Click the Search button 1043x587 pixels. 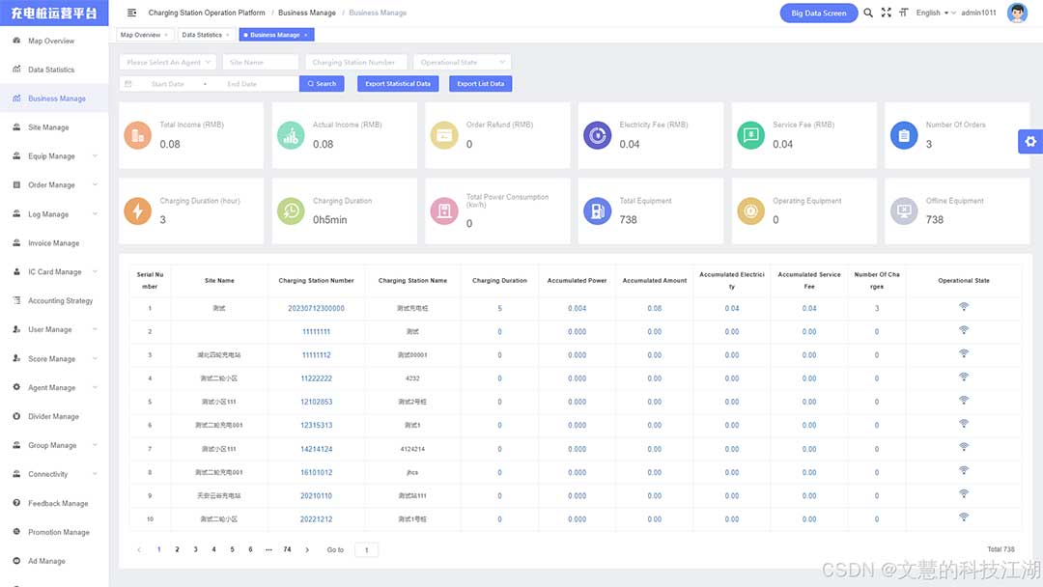322,84
